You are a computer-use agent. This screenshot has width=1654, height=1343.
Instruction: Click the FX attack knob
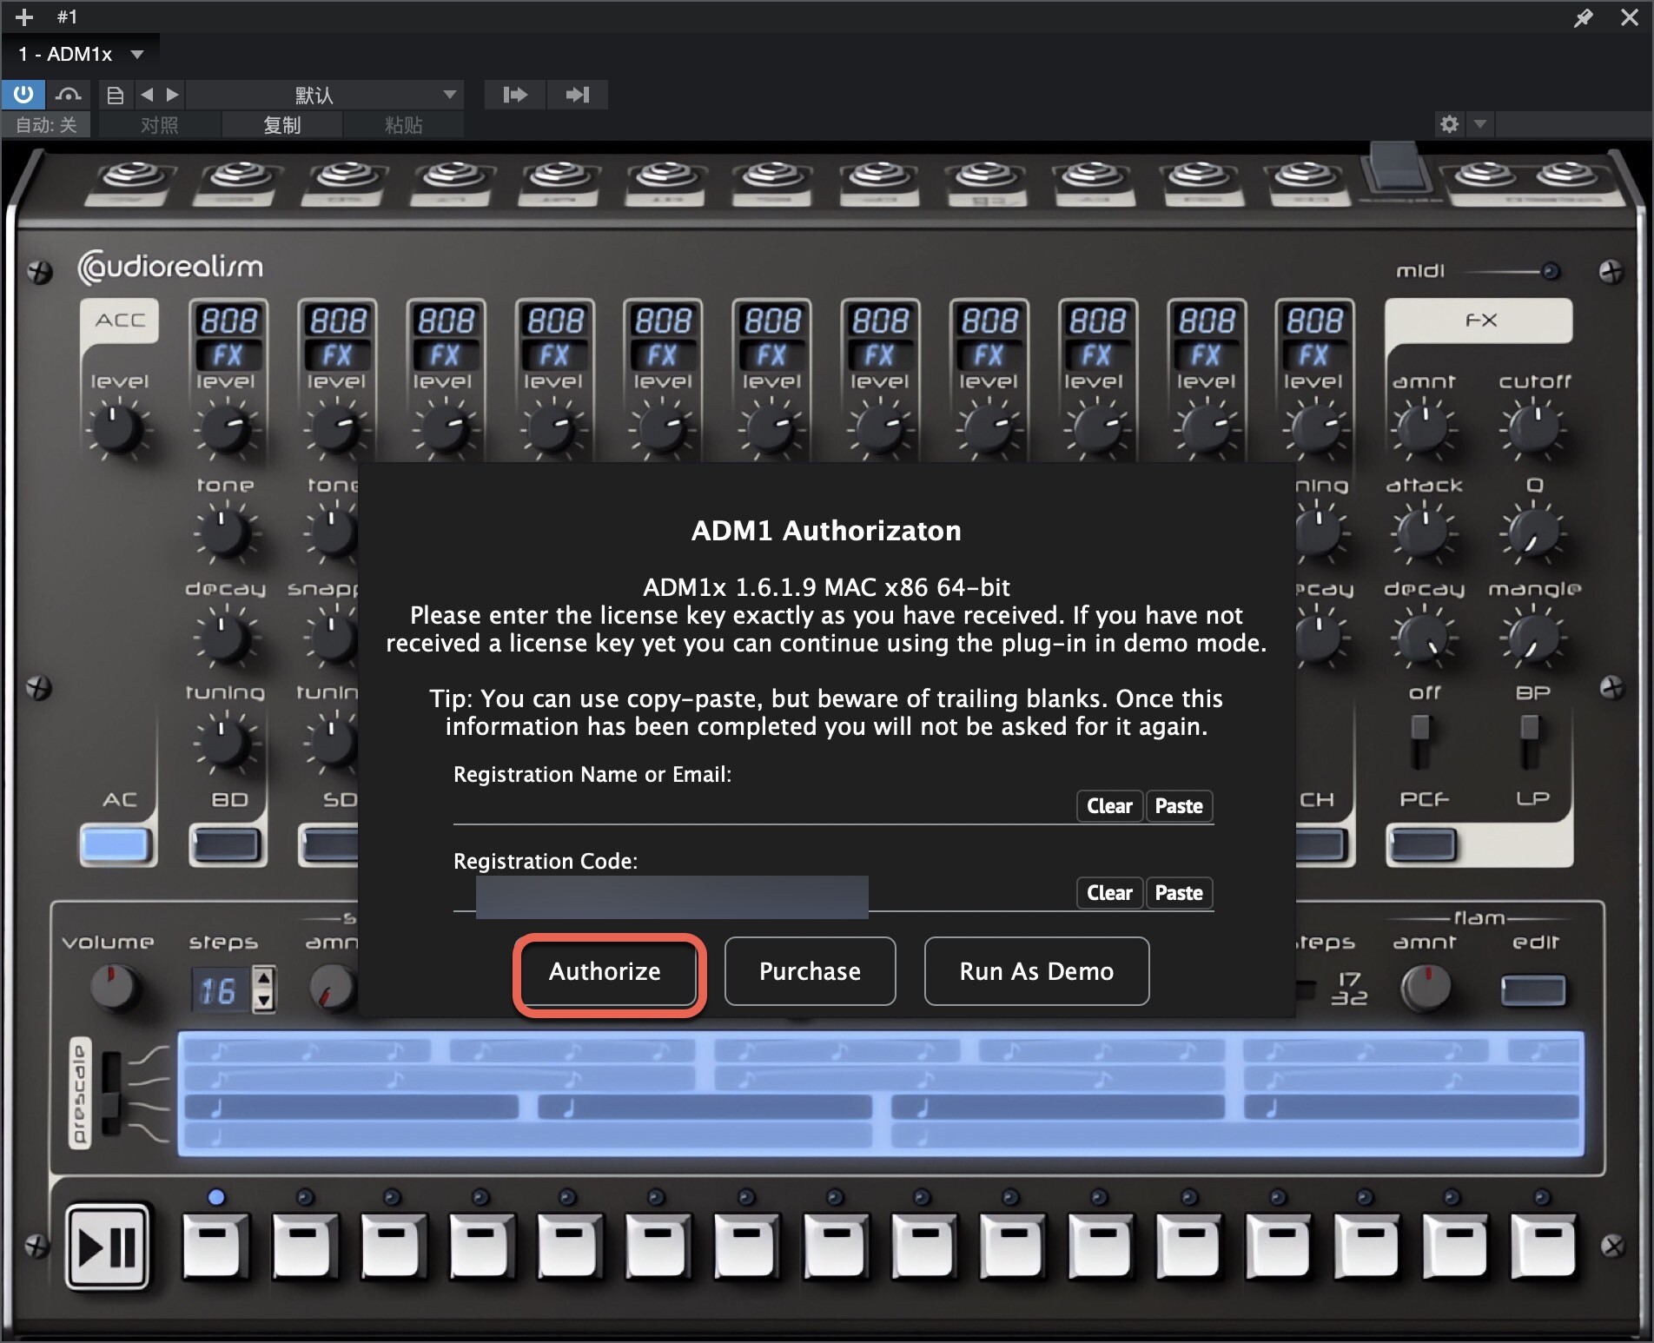pyautogui.click(x=1424, y=531)
